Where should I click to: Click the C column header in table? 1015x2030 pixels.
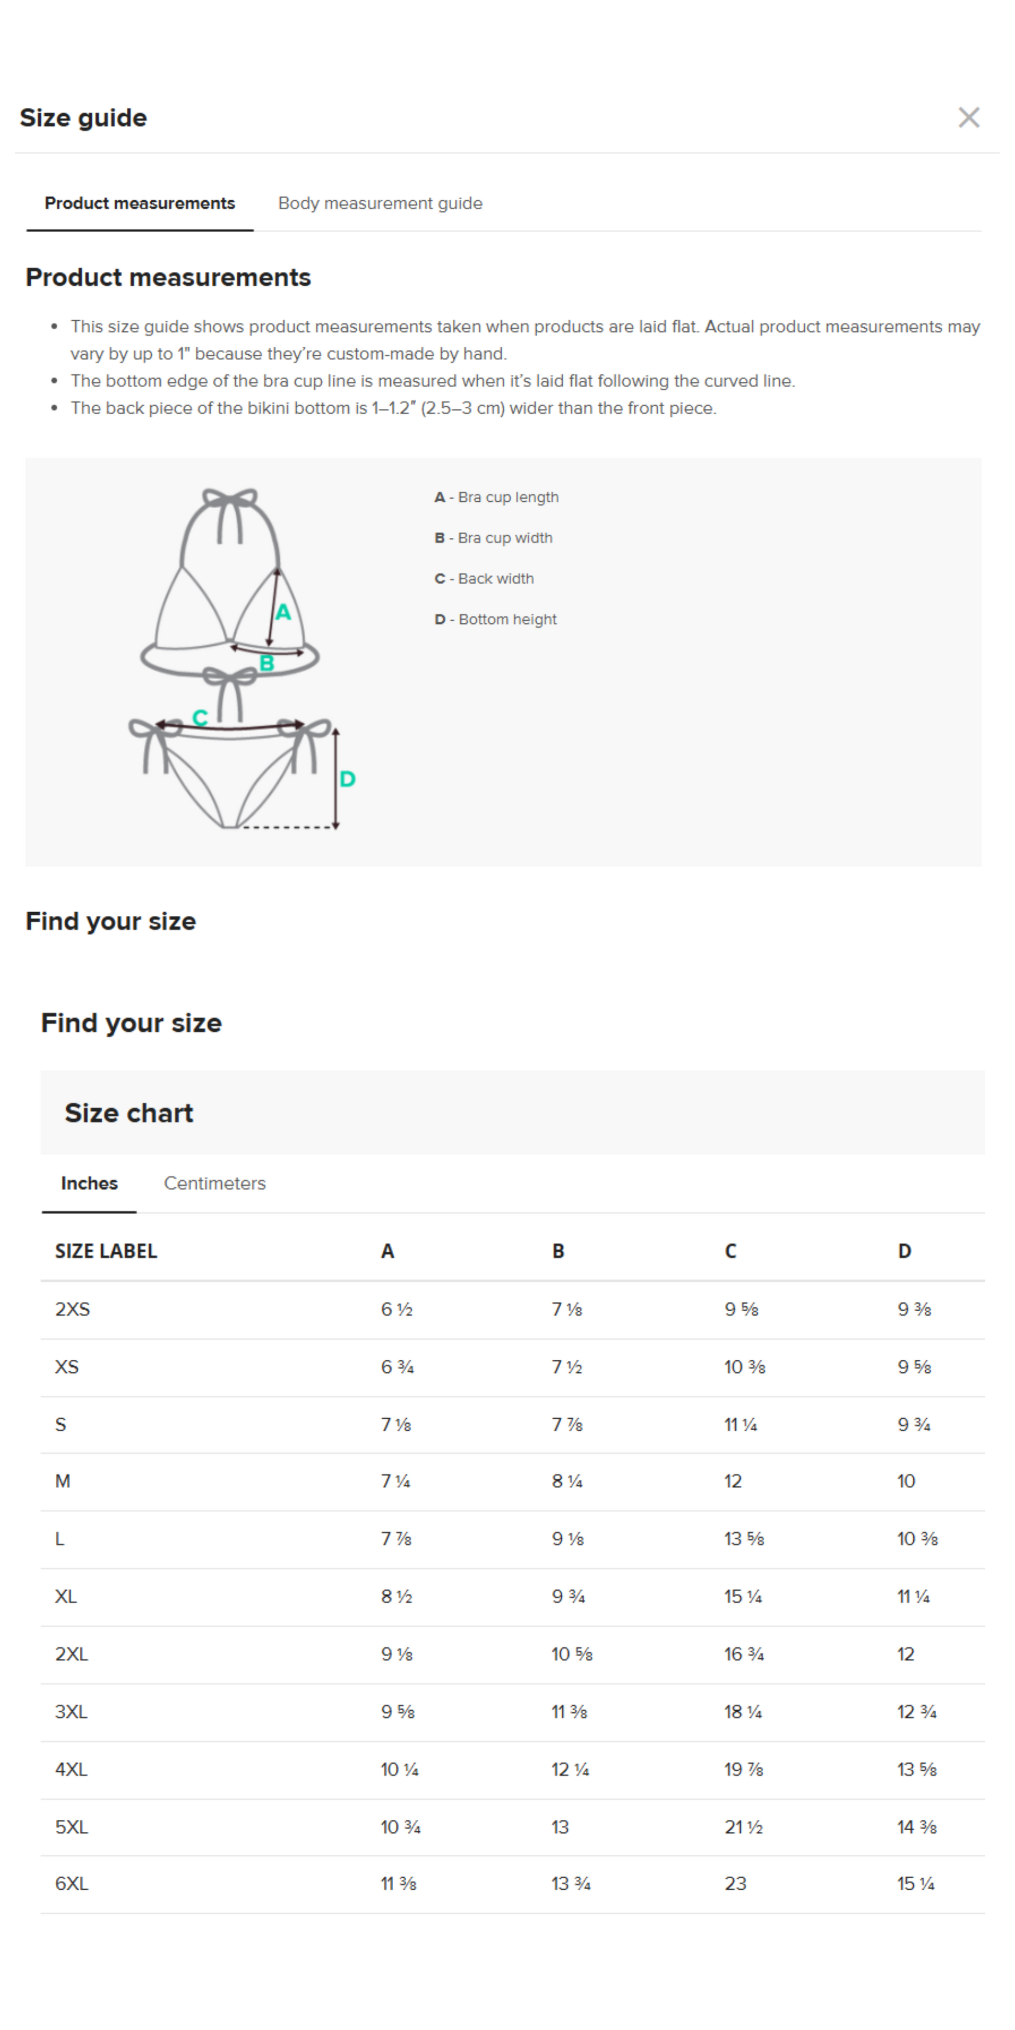731,1251
